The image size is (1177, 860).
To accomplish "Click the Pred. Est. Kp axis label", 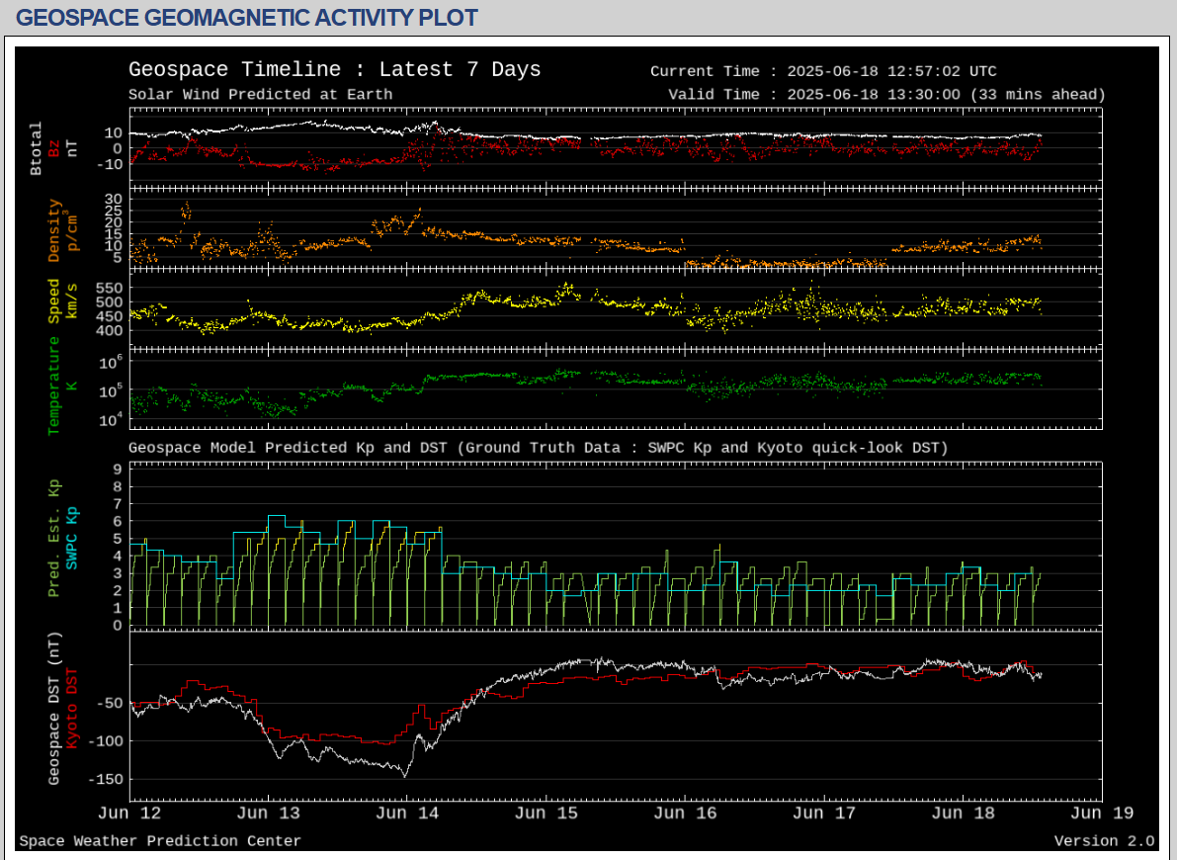I will [x=54, y=539].
